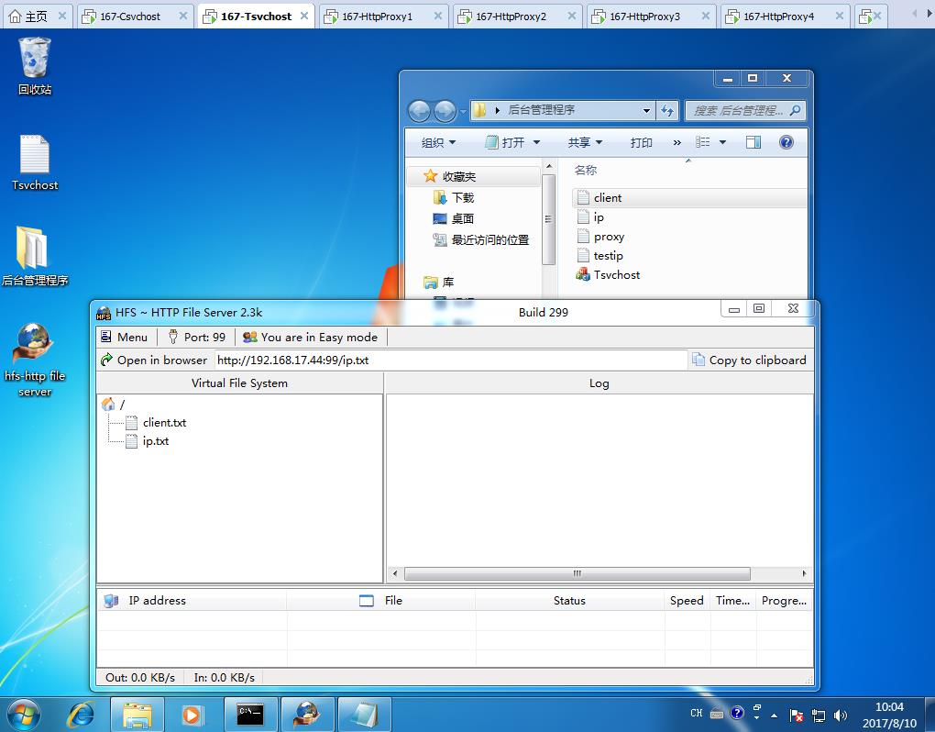Click the Port: 99 button
Screen dimensions: 935x732
[x=196, y=337]
